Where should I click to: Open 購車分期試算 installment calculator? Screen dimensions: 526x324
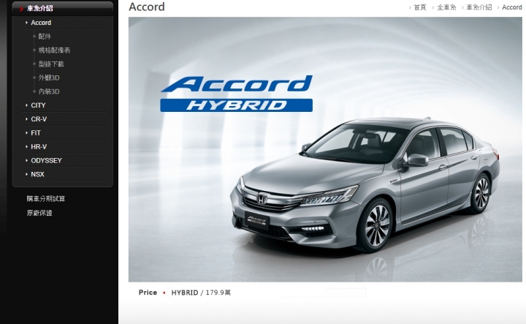46,199
